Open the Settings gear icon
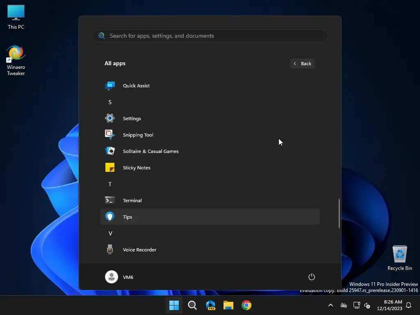The image size is (420, 315). click(110, 118)
